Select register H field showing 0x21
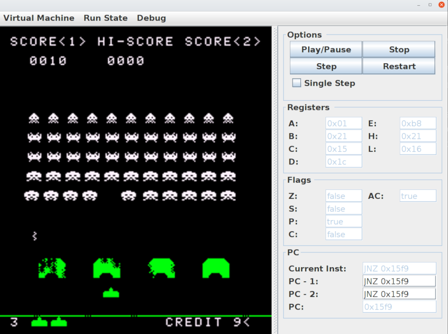The height and width of the screenshot is (334, 448). [418, 136]
